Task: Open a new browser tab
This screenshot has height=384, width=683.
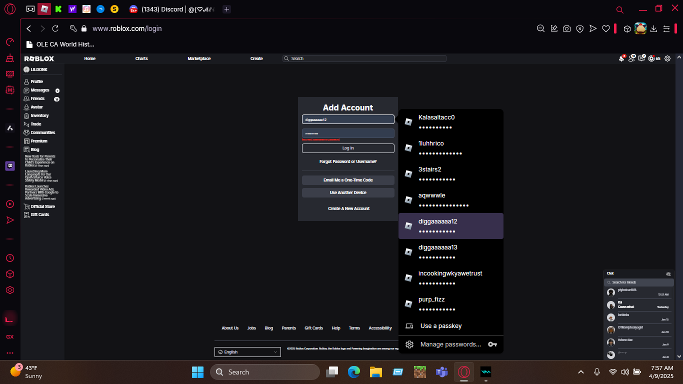Action: [x=226, y=9]
